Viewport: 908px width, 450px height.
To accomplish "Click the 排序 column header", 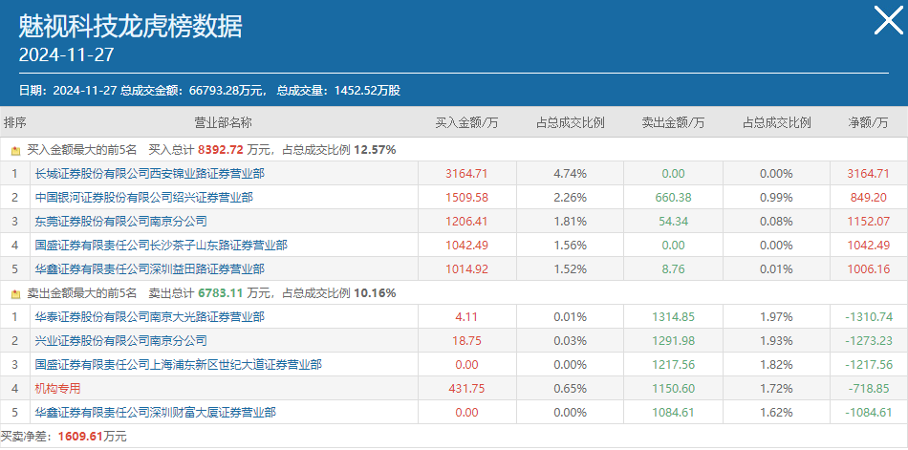I will pos(15,123).
